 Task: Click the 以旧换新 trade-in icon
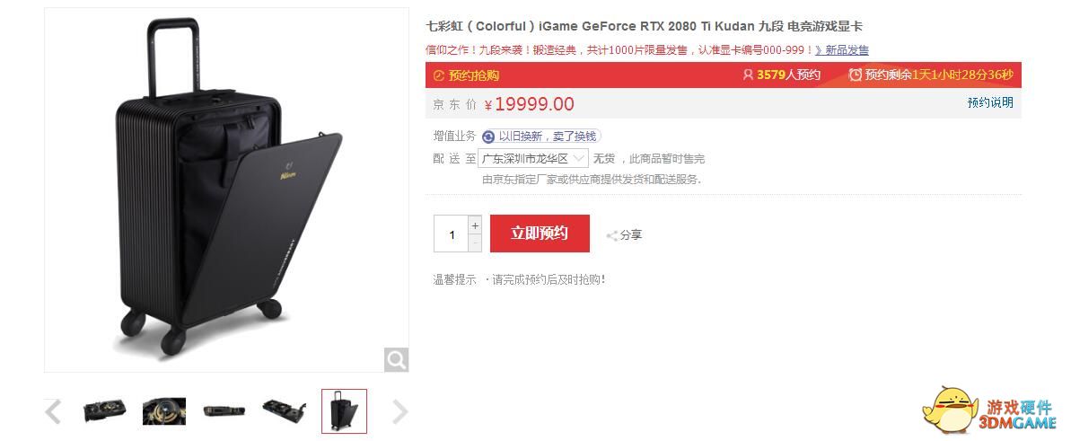488,137
